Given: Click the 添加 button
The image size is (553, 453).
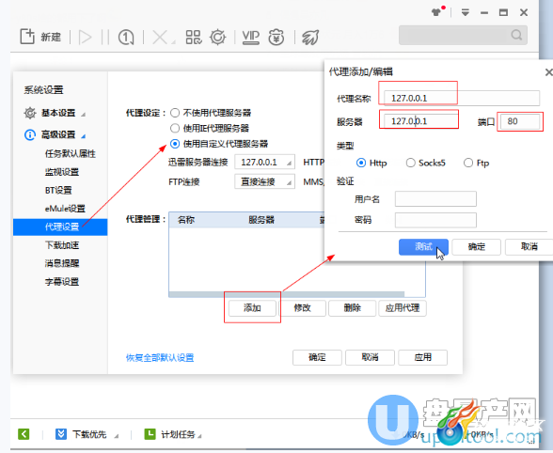Looking at the screenshot, I should [x=252, y=308].
